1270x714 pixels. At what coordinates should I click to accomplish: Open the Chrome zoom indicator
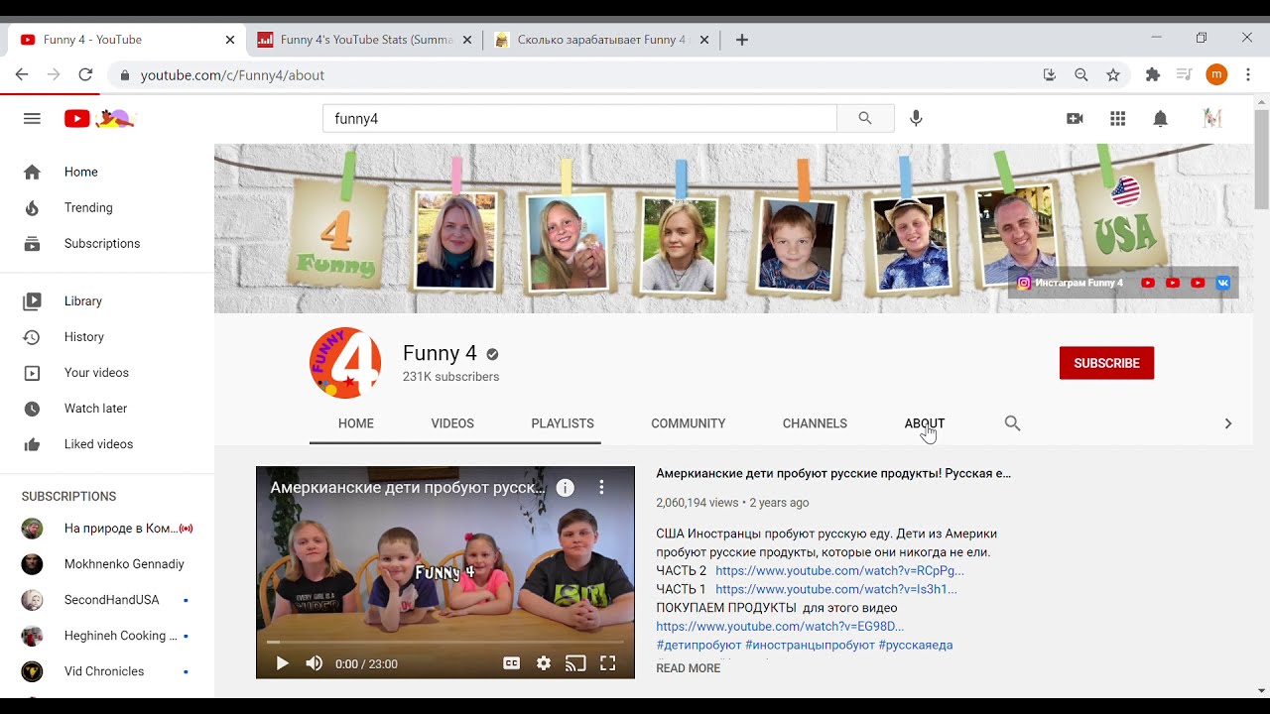(1081, 74)
